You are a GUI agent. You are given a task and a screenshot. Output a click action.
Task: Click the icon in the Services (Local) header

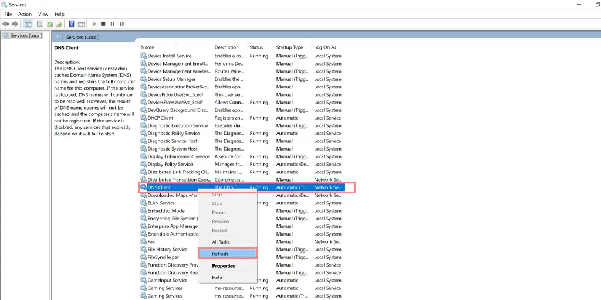coord(59,37)
